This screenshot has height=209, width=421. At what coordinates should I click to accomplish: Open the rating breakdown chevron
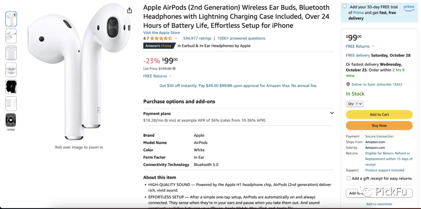coord(176,38)
